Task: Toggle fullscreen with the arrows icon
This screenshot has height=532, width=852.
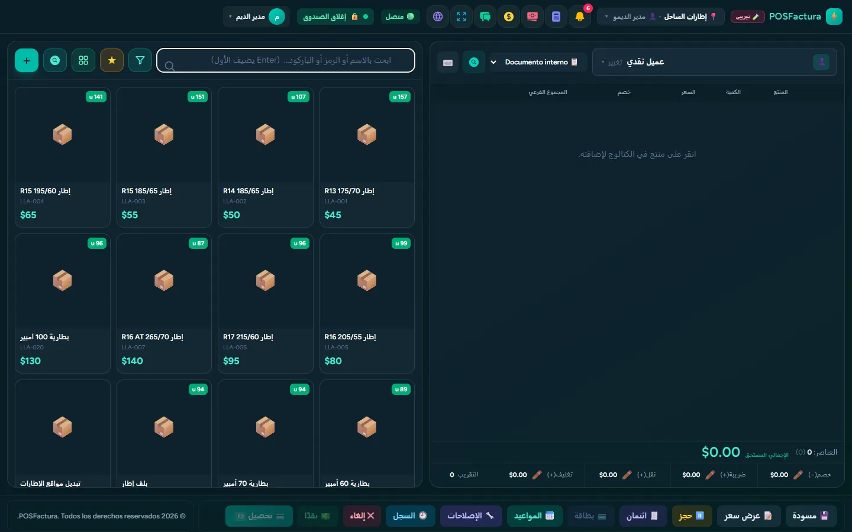Action: click(461, 17)
